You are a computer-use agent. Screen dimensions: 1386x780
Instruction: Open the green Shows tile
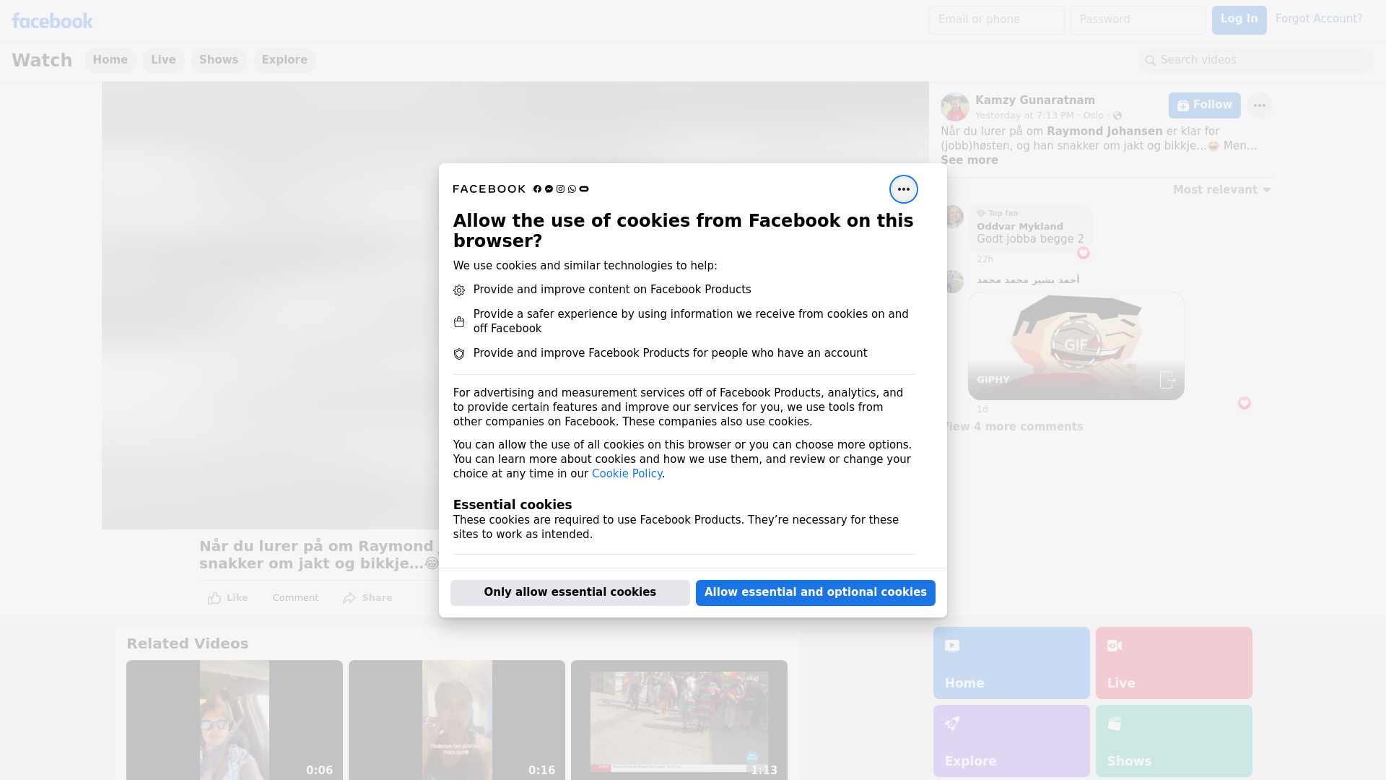coord(1174,741)
